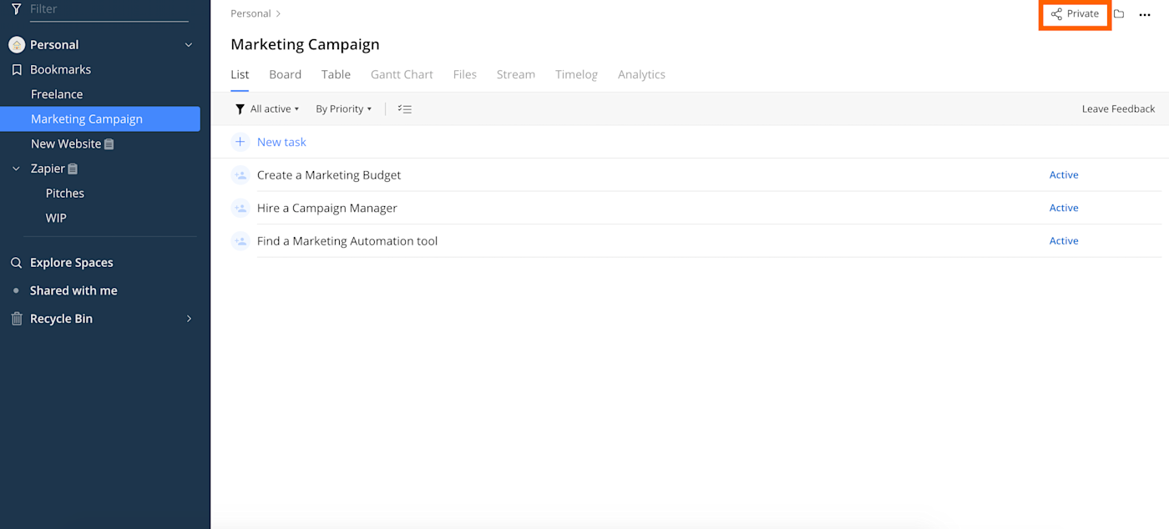Open Explore Spaces
Viewport: 1169px width, 529px height.
[x=71, y=263]
